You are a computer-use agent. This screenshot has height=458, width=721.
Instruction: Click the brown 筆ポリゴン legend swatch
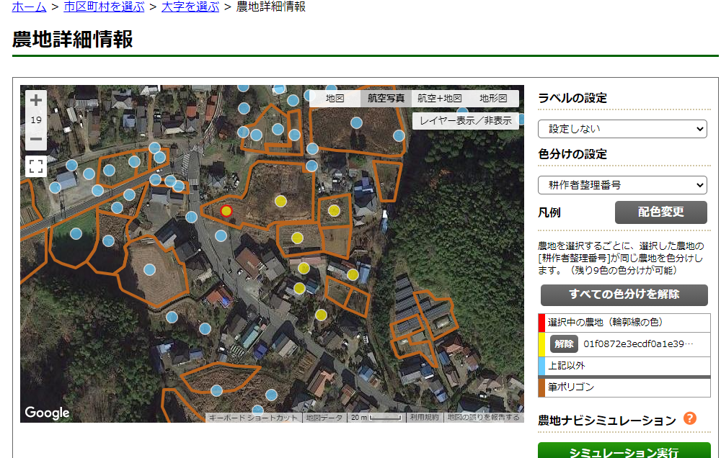pos(541,387)
